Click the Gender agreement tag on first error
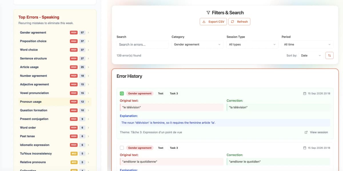This screenshot has height=171, width=343. point(140,94)
